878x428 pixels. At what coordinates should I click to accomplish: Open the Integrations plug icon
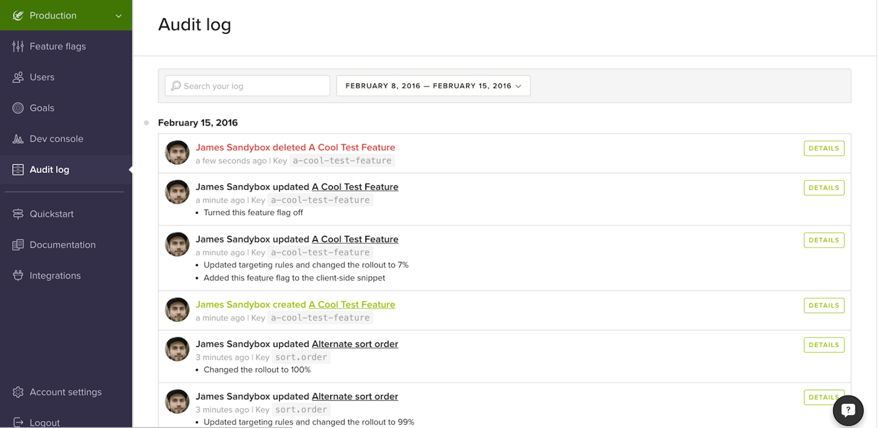pyautogui.click(x=18, y=276)
